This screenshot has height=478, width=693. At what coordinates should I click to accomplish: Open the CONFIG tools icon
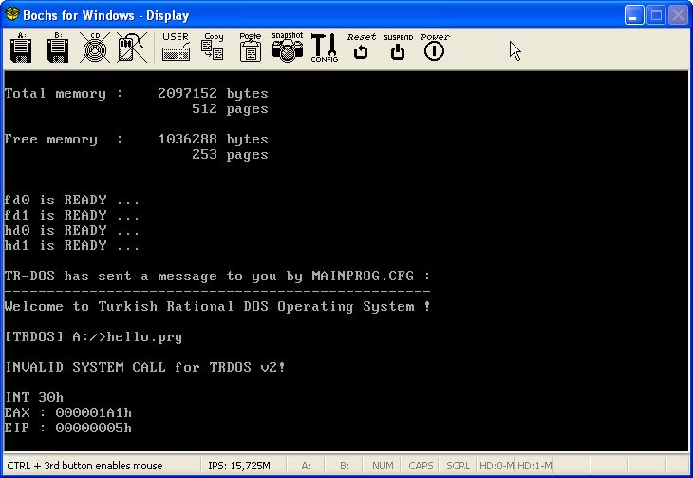pos(325,48)
